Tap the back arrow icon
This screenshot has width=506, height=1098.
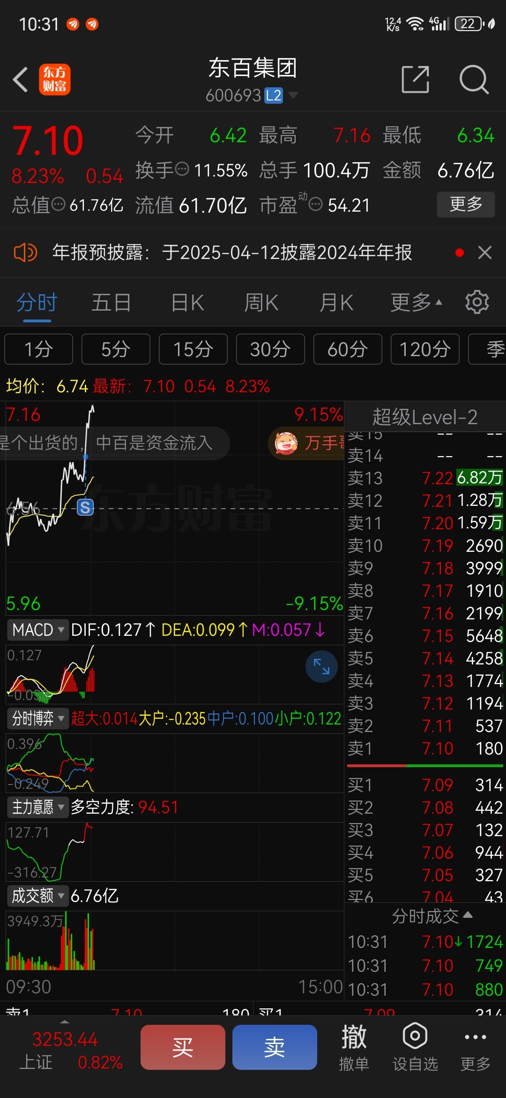coord(20,79)
